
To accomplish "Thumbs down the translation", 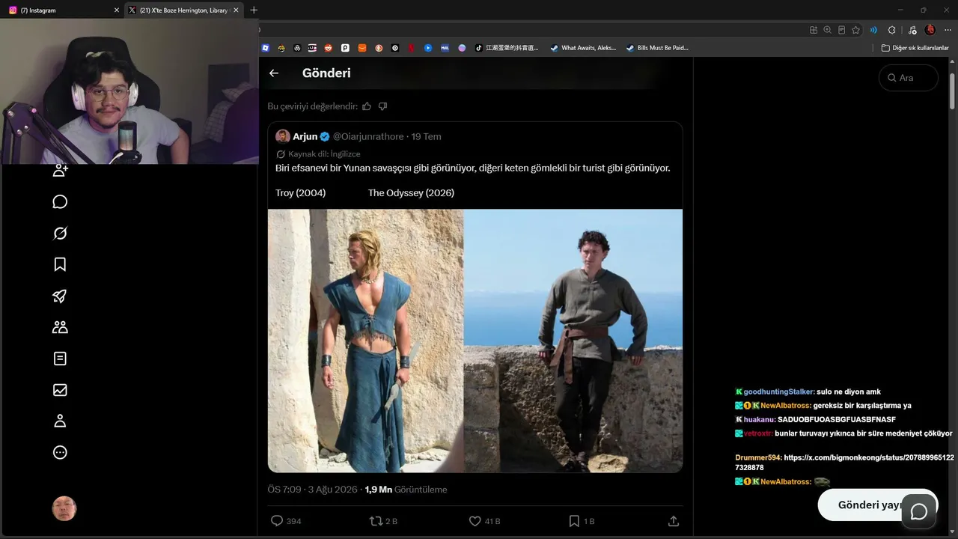I will tap(382, 106).
